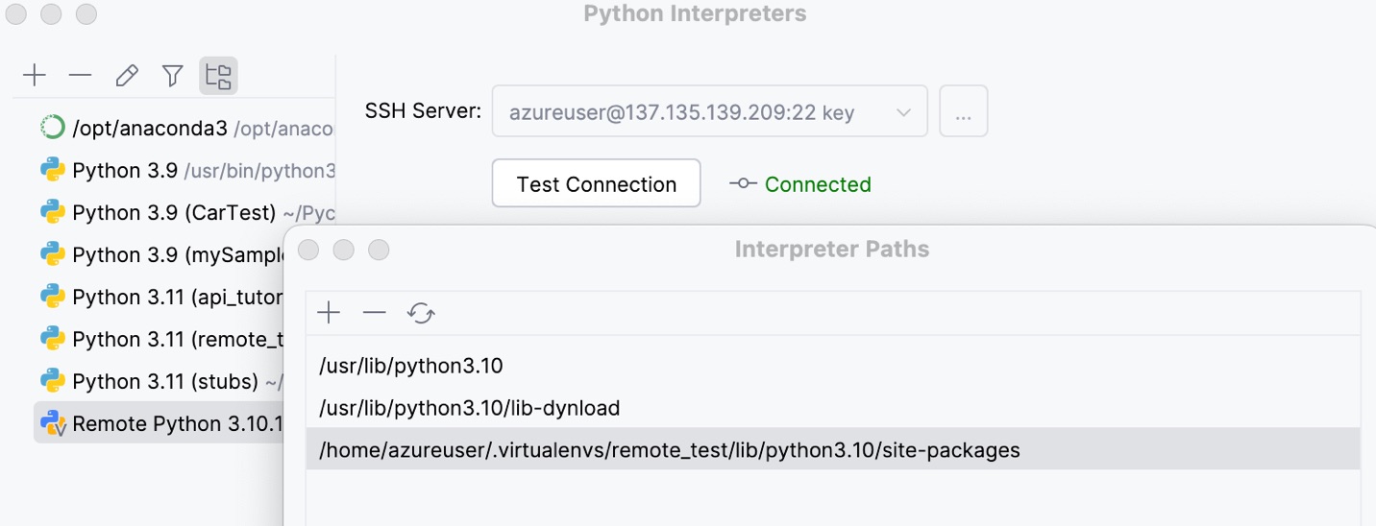Click the filter interpreters funnel icon

(173, 76)
